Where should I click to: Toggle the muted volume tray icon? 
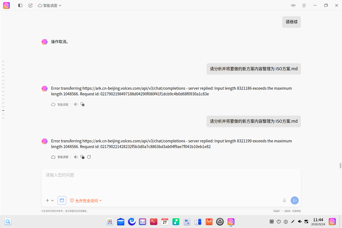click(300, 222)
